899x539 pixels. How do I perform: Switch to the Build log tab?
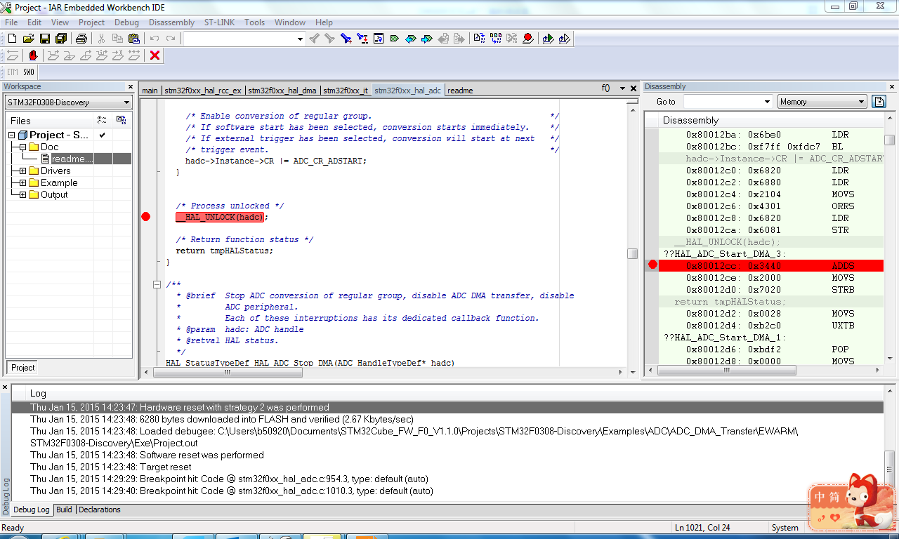64,510
